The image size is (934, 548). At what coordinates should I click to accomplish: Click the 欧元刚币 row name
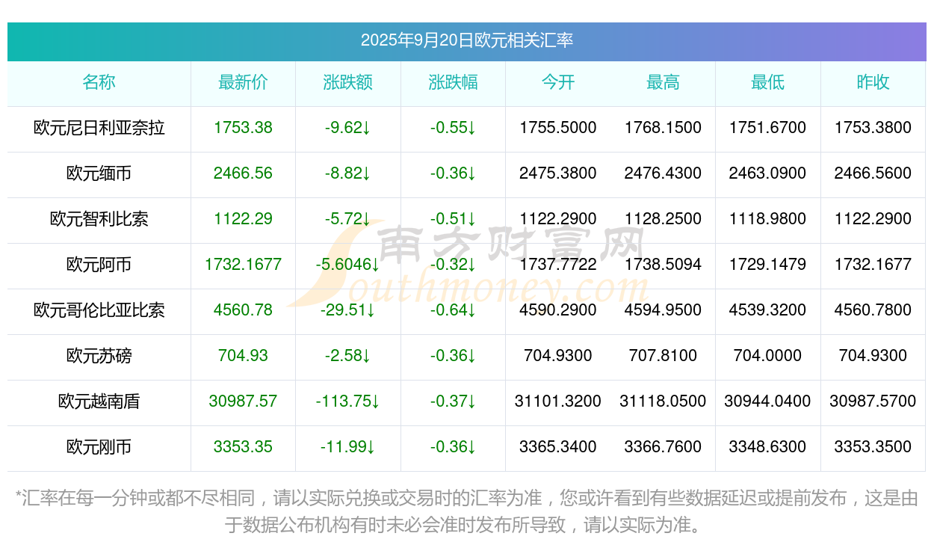(99, 447)
